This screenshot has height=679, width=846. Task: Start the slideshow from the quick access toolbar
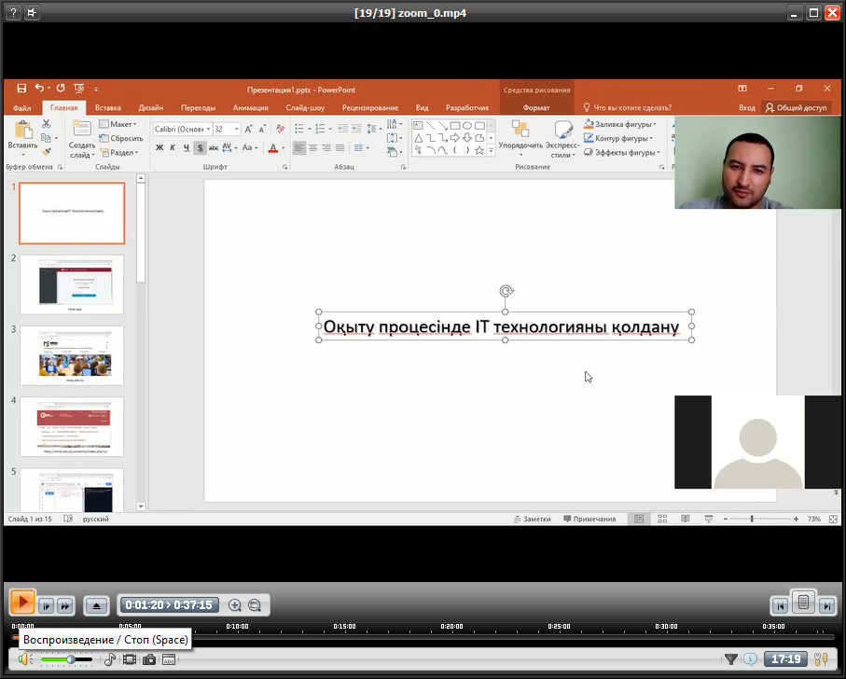click(x=78, y=89)
